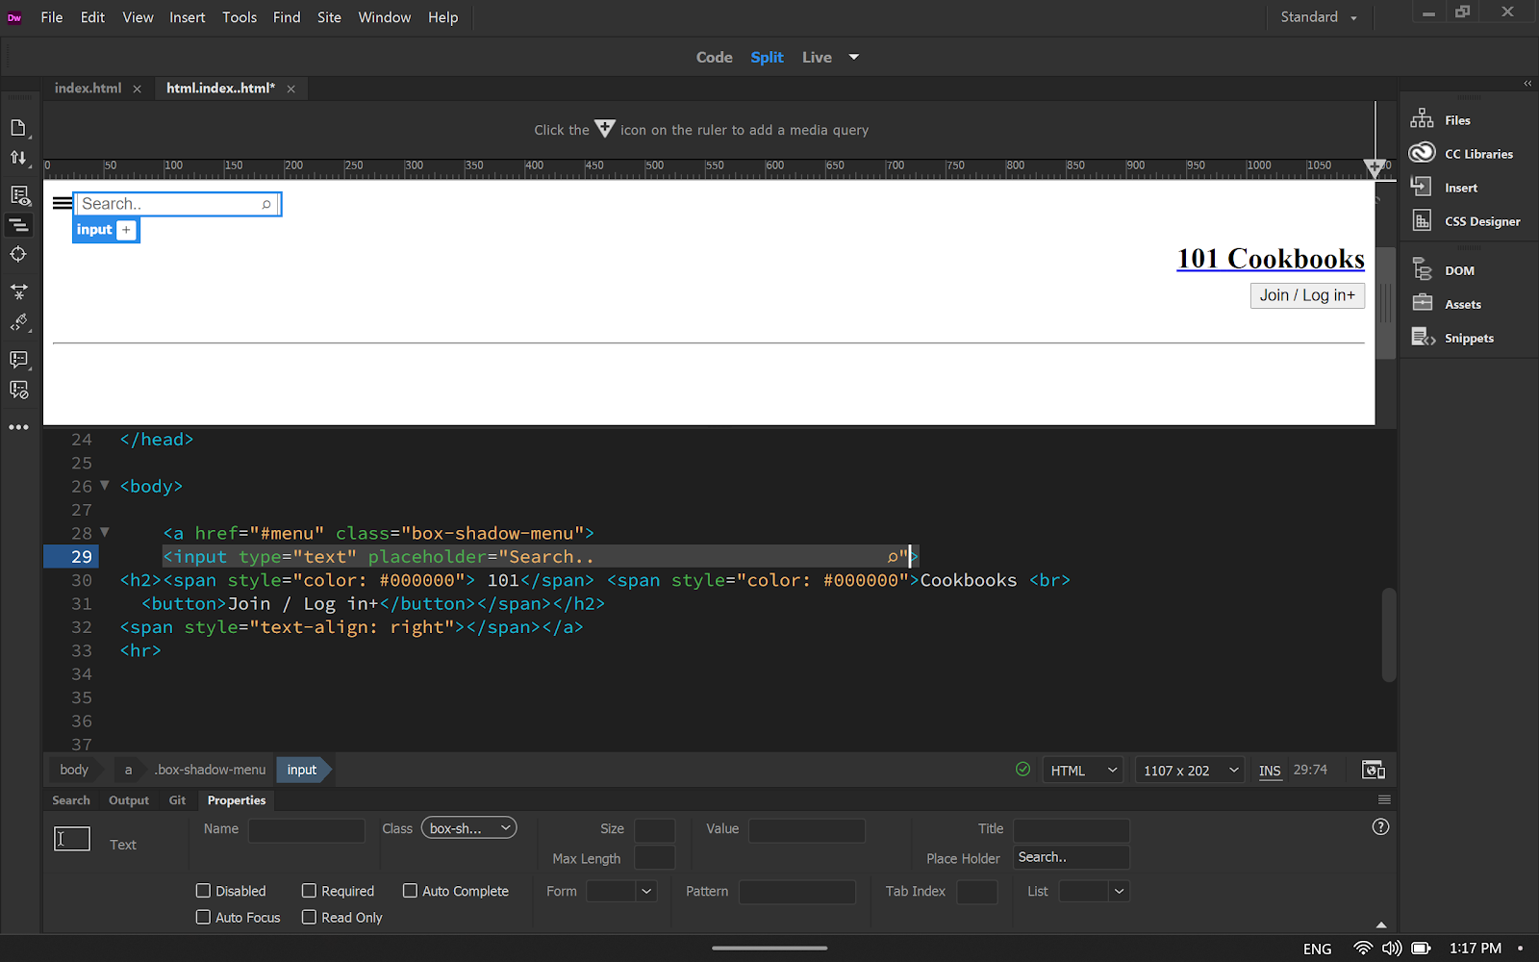Click the Live View options icon

pyautogui.click(x=19, y=195)
